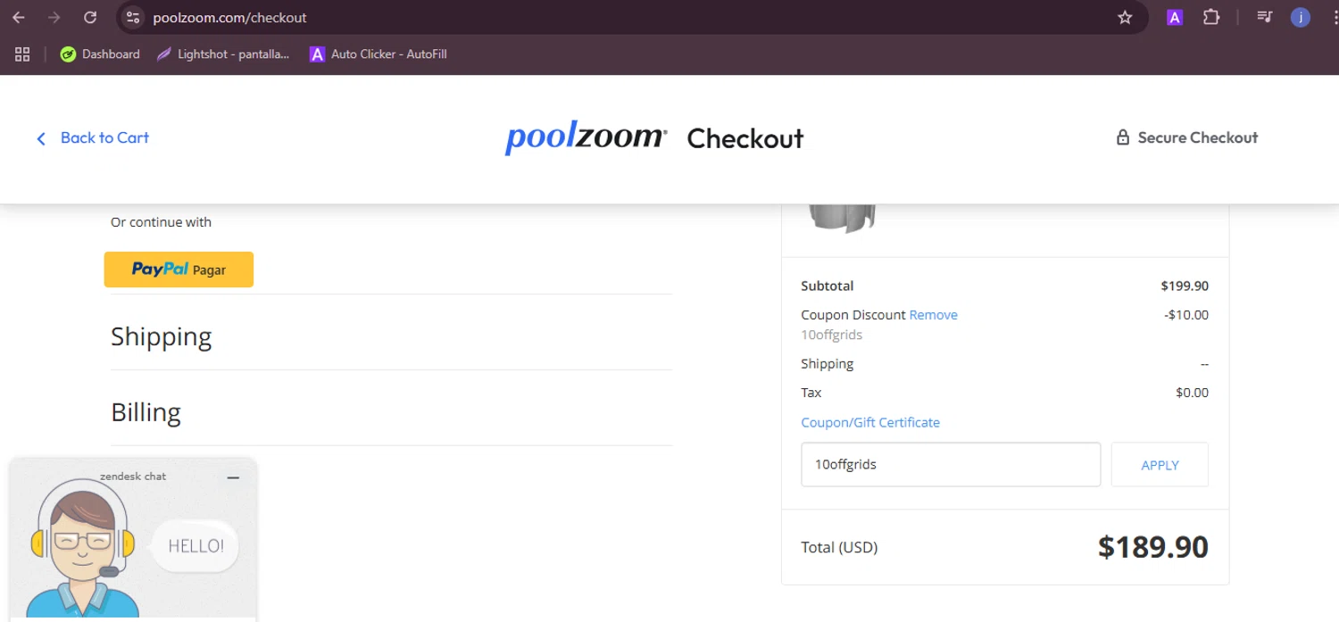The image size is (1339, 622).
Task: Click the Checkout heading
Action: point(745,138)
